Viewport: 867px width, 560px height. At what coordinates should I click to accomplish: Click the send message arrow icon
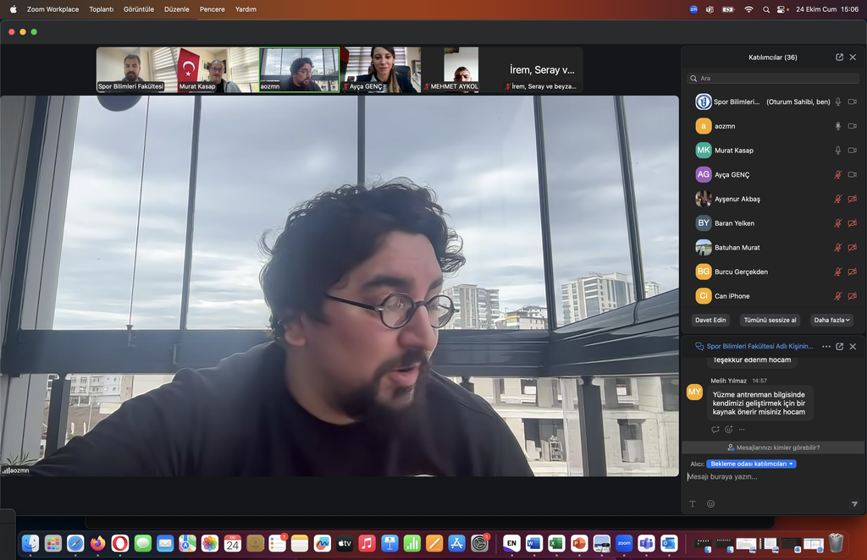[853, 504]
